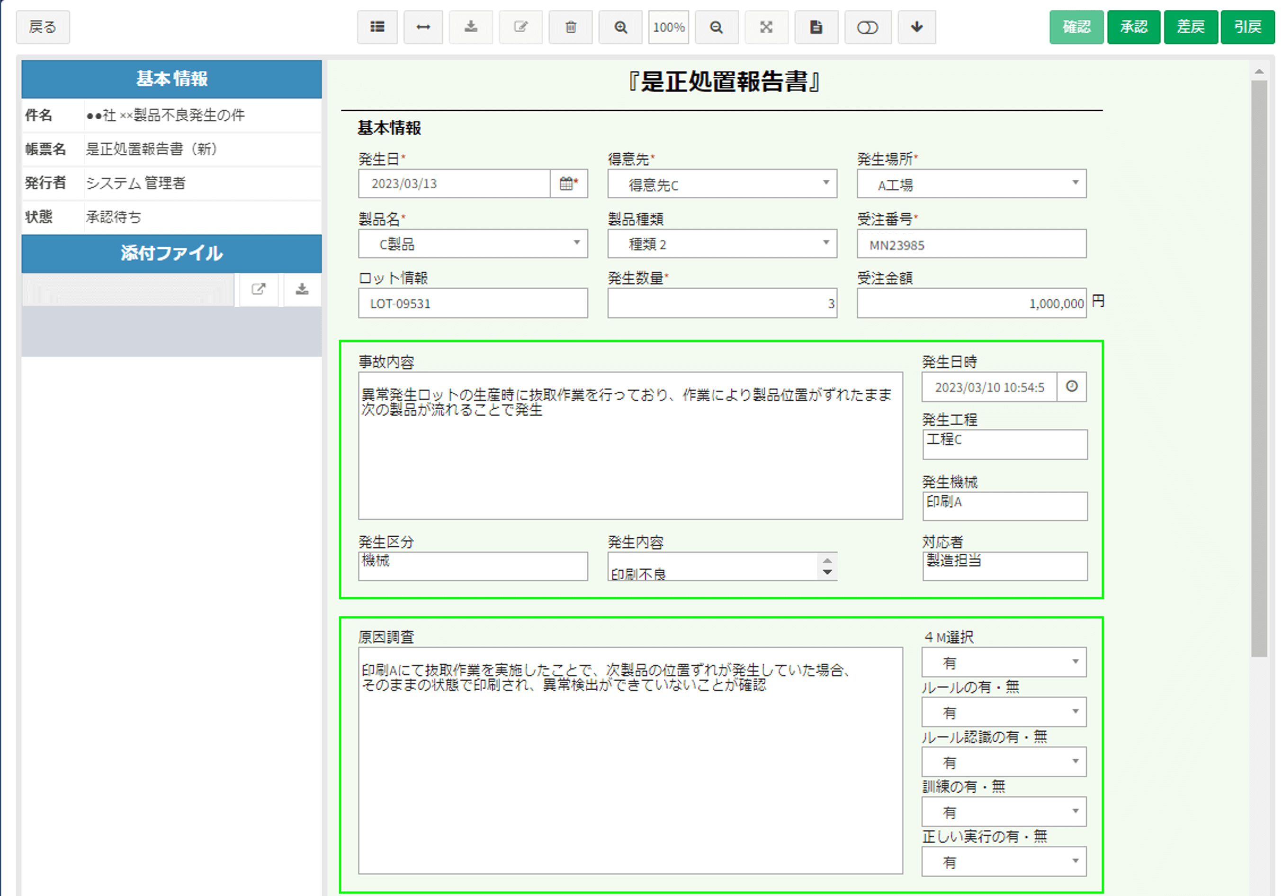Open attached file in new window icon

tap(259, 289)
